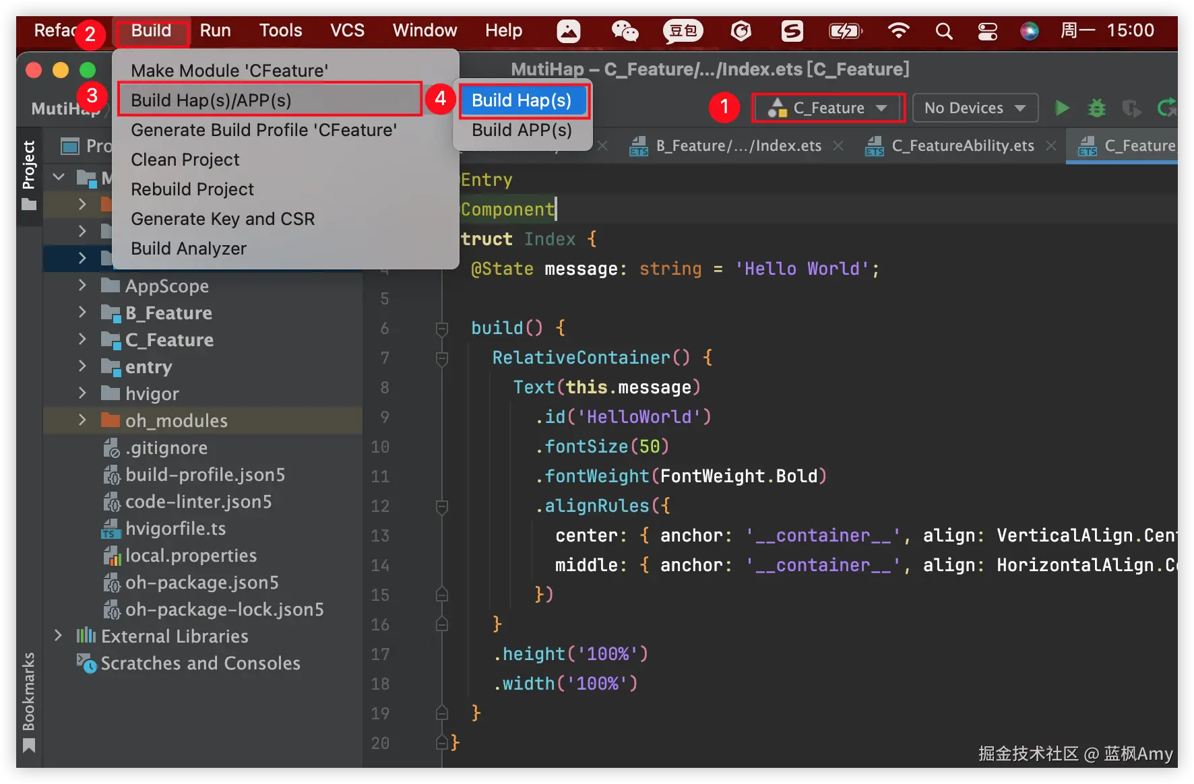Click the macOS Spotlight search icon

click(x=944, y=31)
